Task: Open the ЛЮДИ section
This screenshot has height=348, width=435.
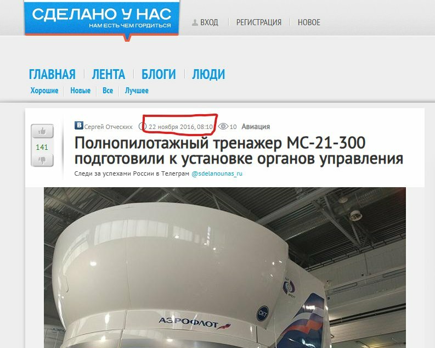Action: [208, 74]
